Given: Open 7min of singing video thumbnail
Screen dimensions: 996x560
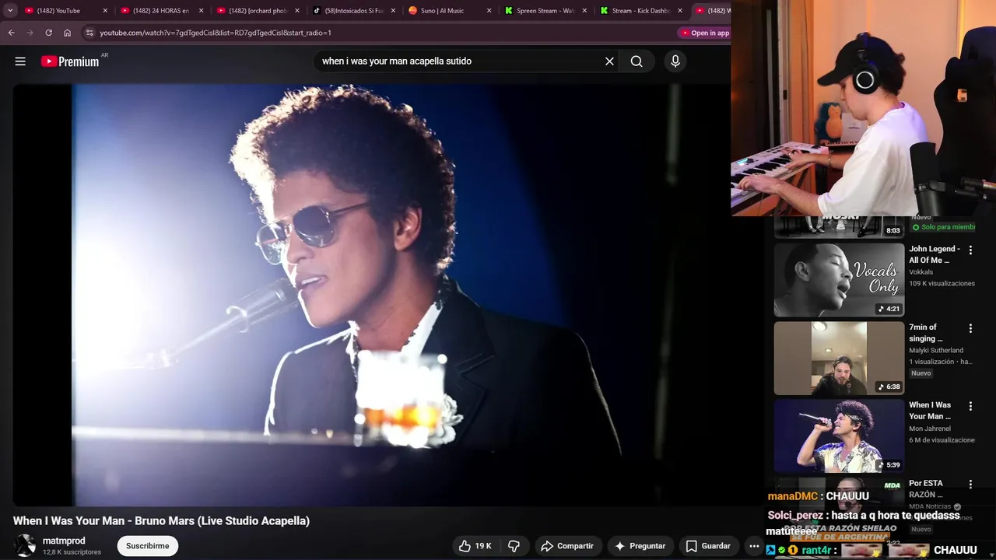Looking at the screenshot, I should (839, 359).
